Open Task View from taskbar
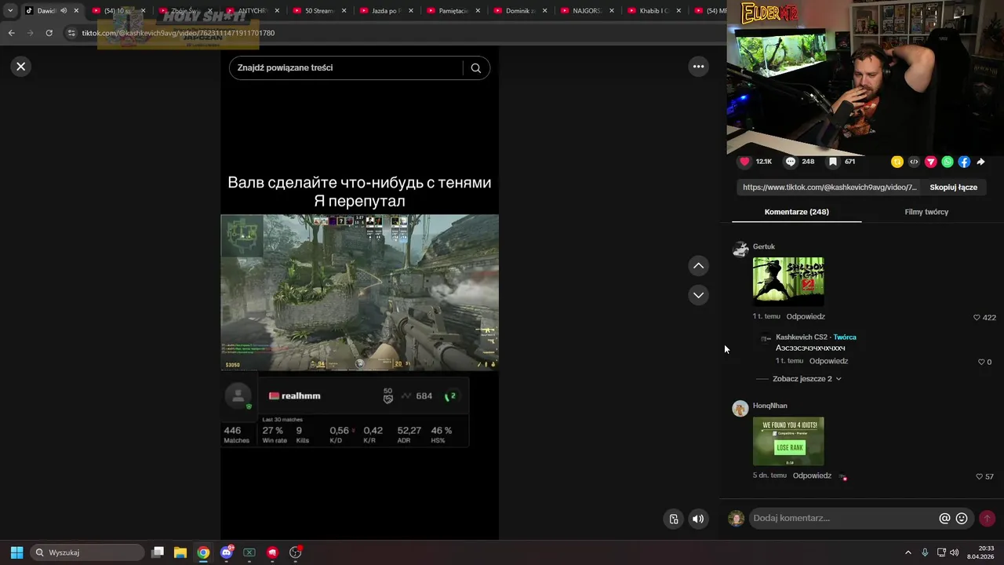The height and width of the screenshot is (565, 1004). pos(158,552)
